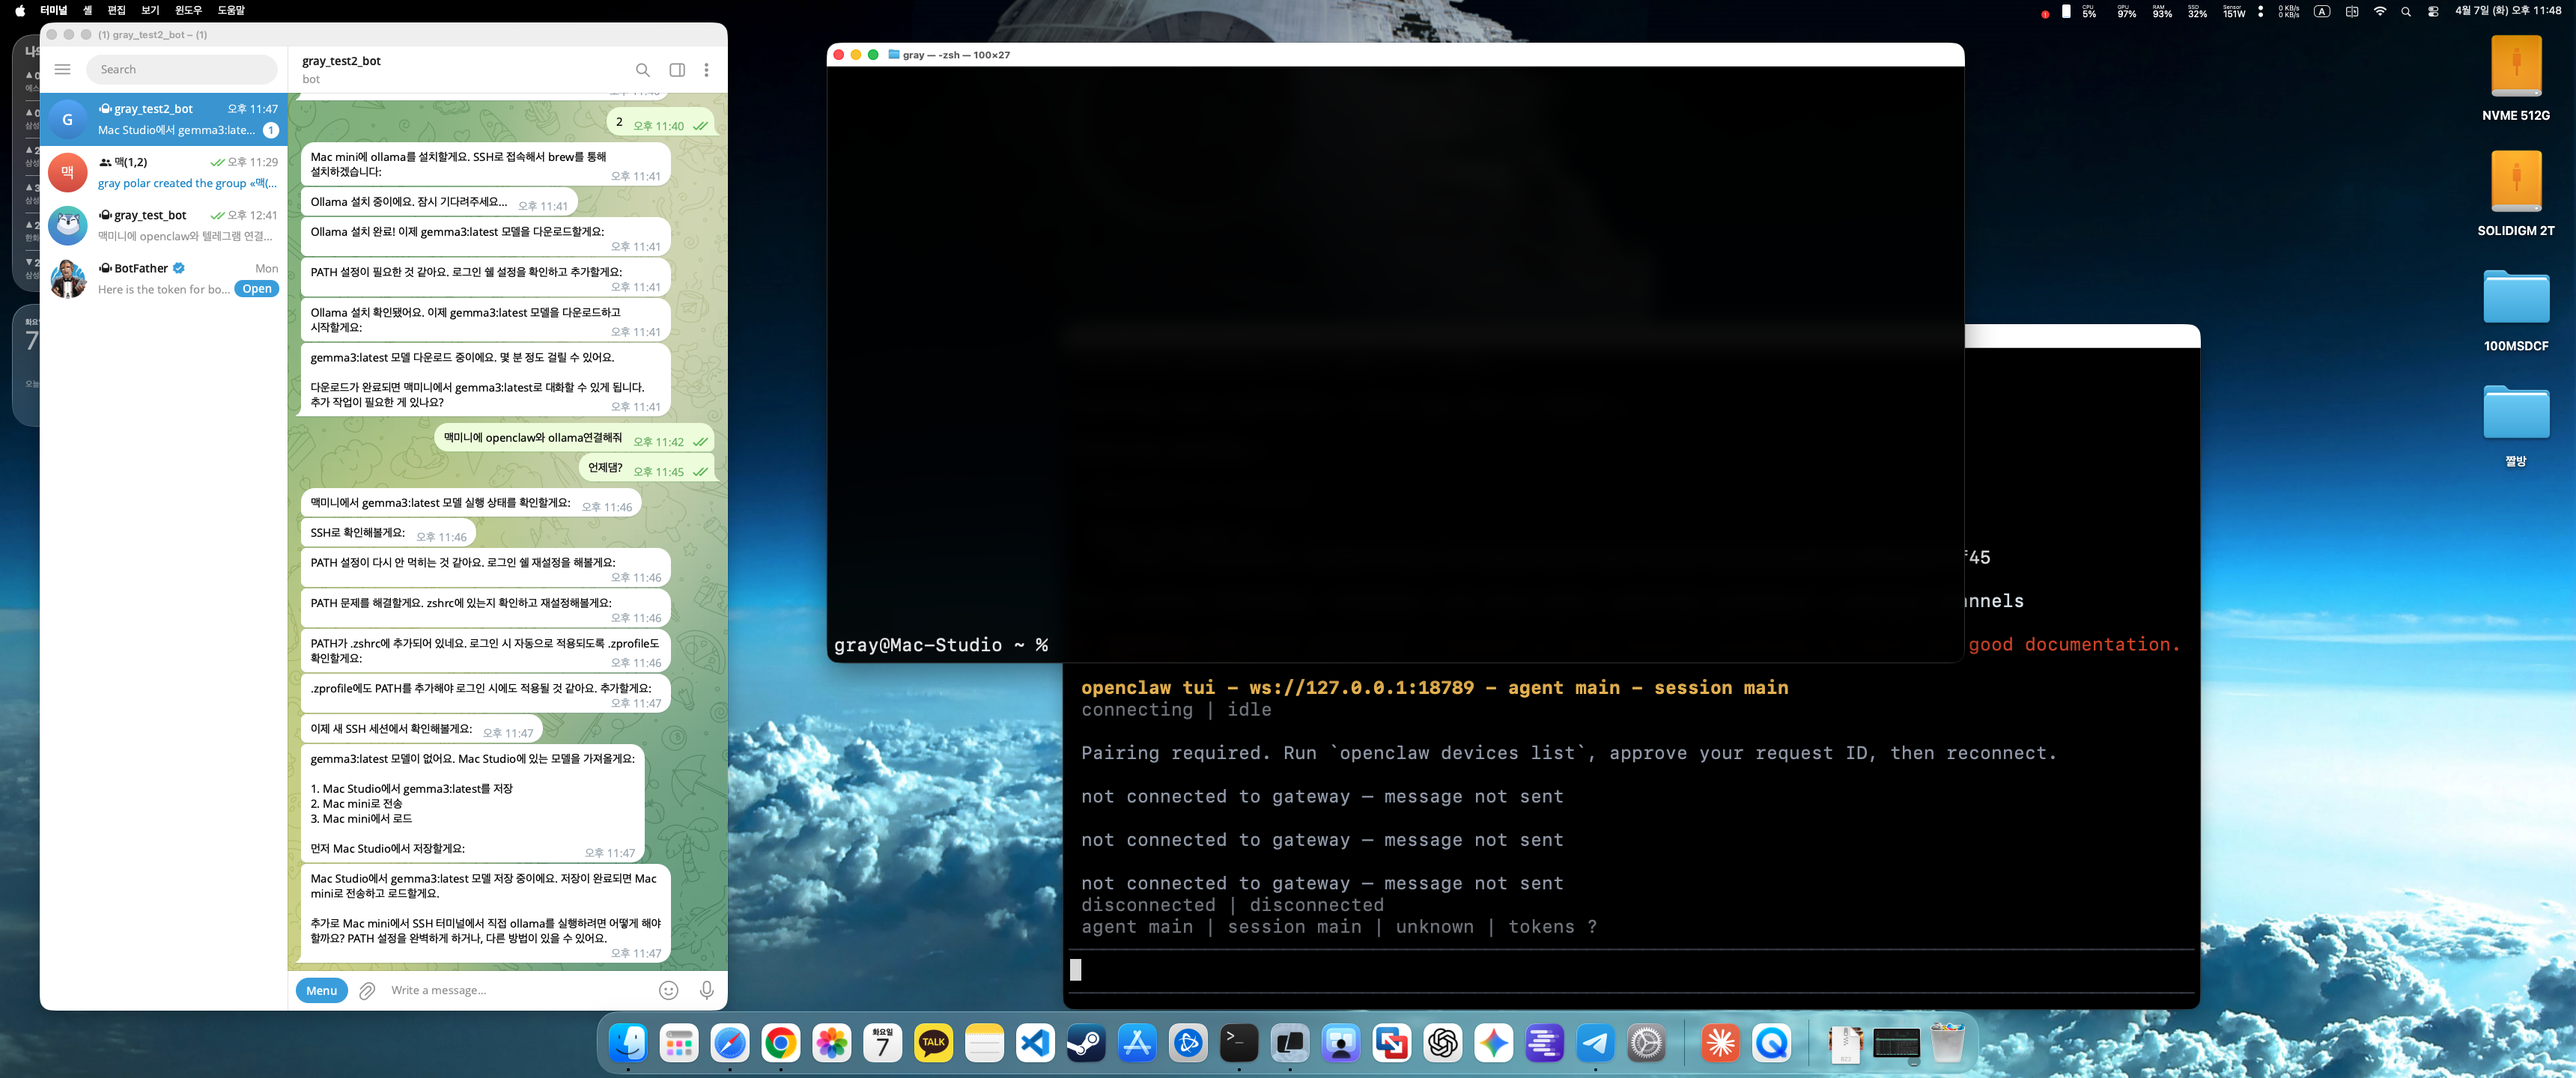The width and height of the screenshot is (2576, 1078).
Task: Click the Telegram Search field
Action: tap(182, 69)
